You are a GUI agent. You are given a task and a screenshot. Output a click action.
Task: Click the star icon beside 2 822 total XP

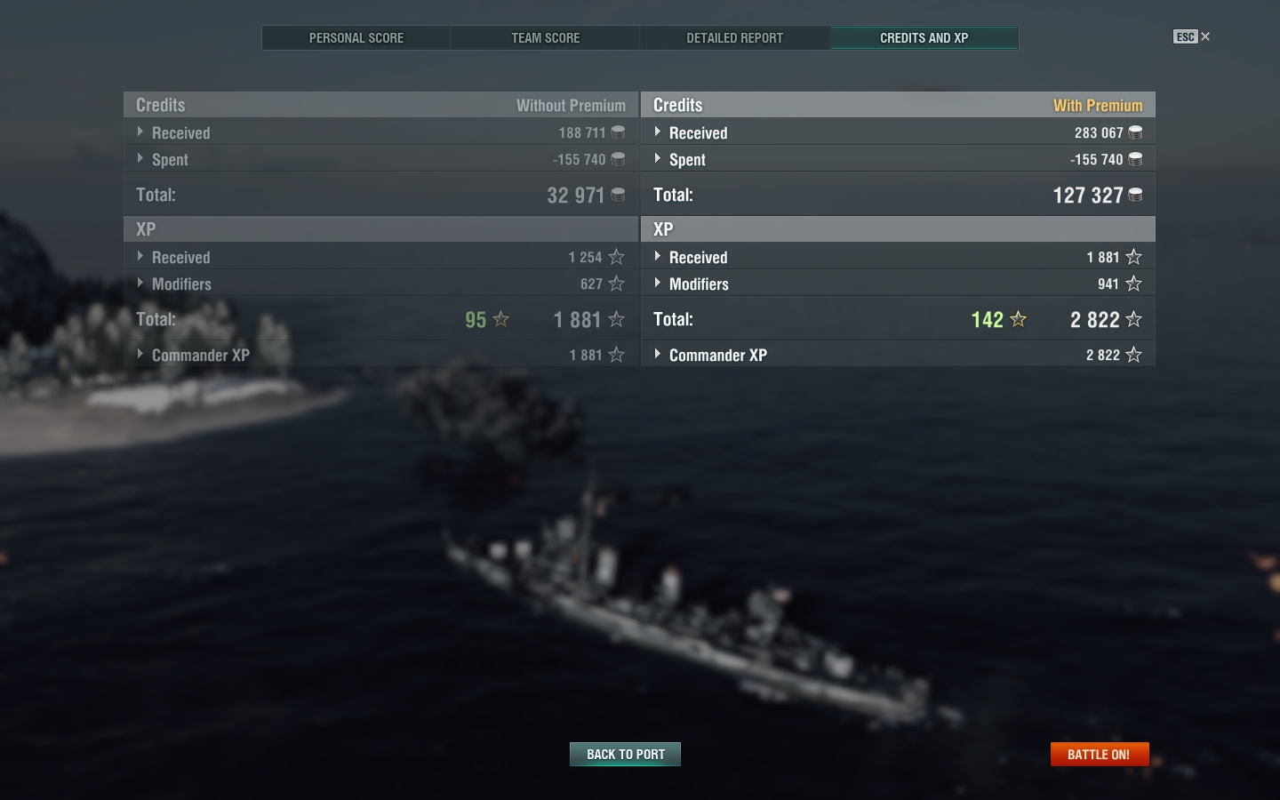[x=1133, y=319]
